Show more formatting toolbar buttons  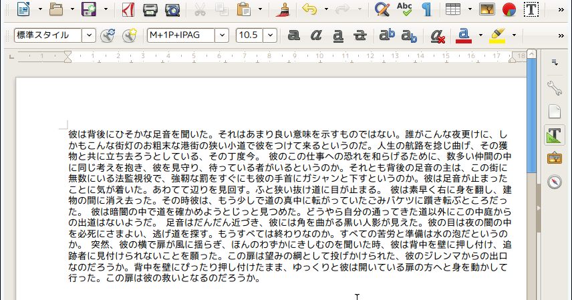coord(561,36)
